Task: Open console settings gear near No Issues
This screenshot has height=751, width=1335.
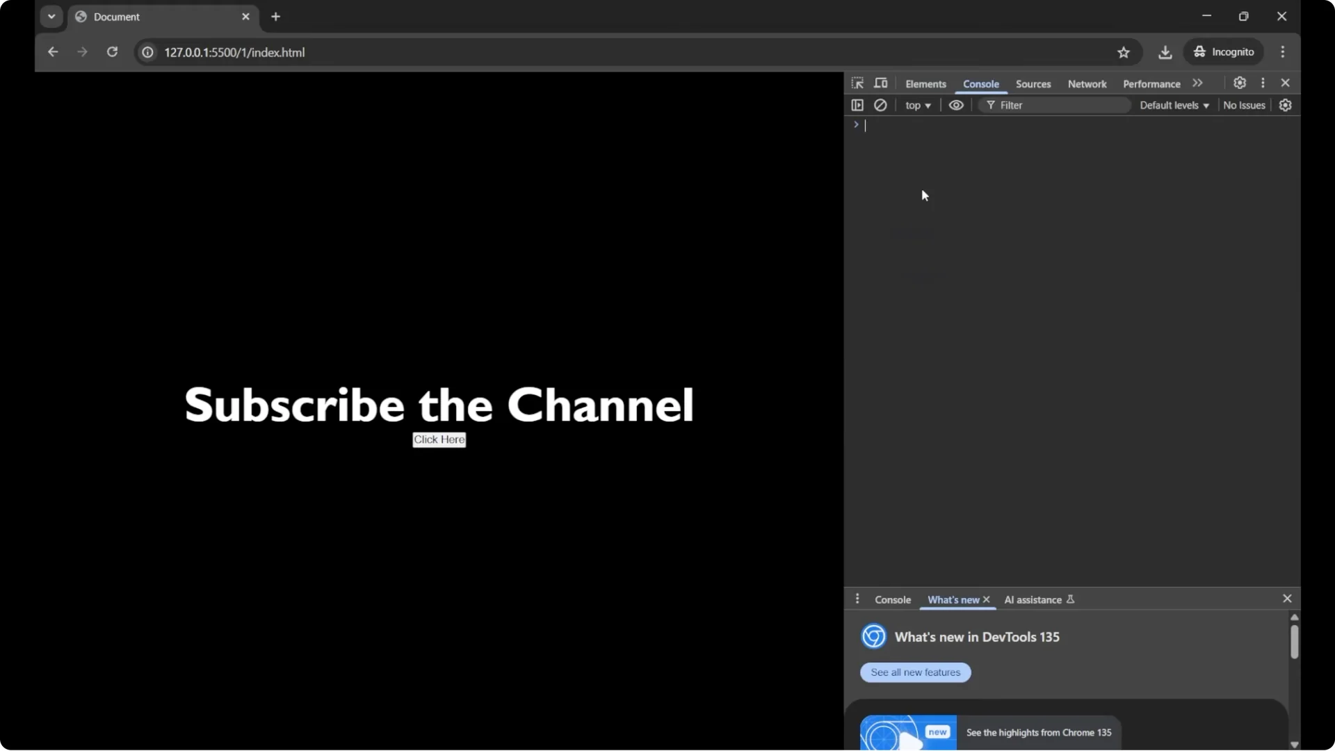Action: click(1285, 105)
